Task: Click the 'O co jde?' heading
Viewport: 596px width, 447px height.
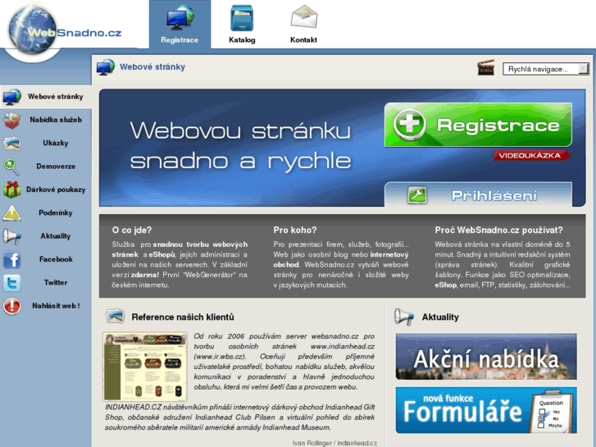Action: point(132,230)
